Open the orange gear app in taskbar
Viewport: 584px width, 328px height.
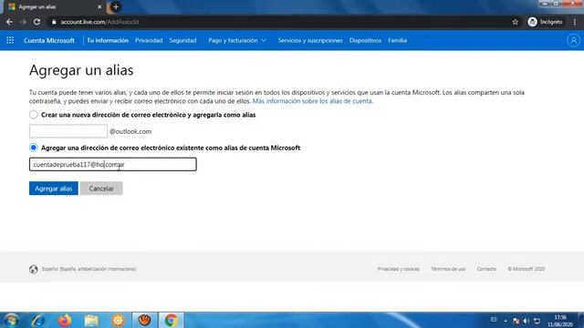pos(118,320)
